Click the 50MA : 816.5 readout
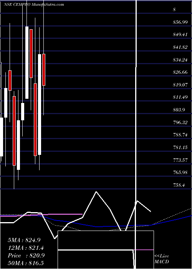This screenshot has width=192, height=269. pyautogui.click(x=26, y=263)
